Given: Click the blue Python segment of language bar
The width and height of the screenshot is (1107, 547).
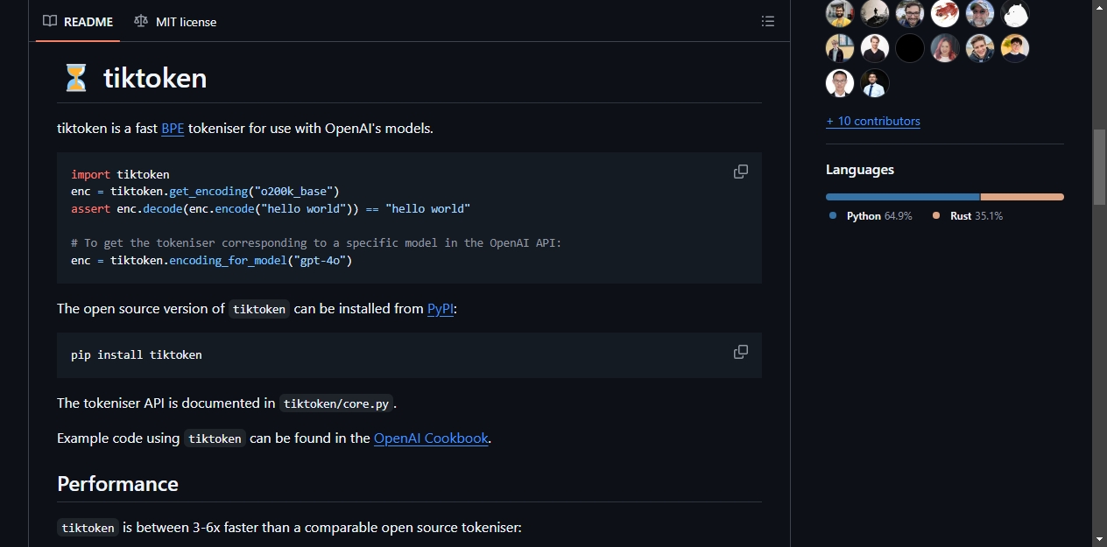Looking at the screenshot, I should pos(902,197).
